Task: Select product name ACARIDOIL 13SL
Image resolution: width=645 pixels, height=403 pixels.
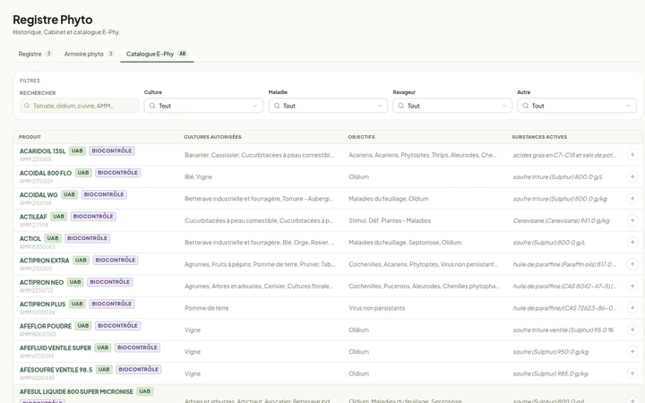Action: click(42, 151)
